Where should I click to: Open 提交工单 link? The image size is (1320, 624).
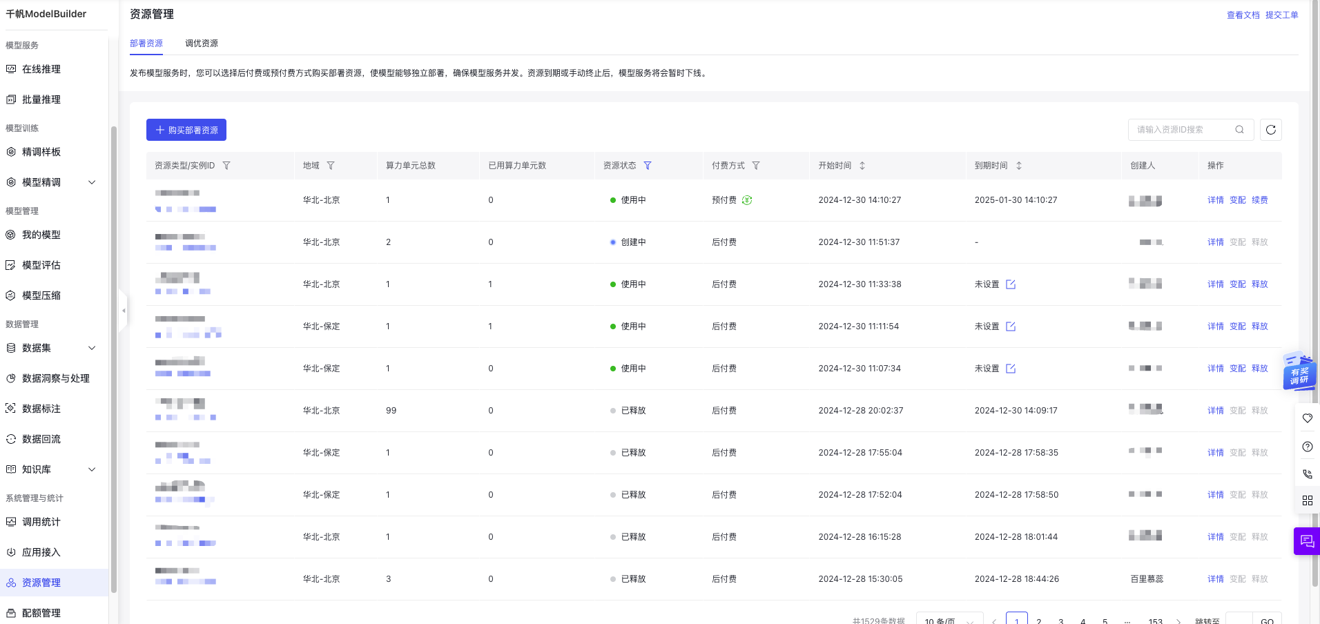[x=1282, y=15]
